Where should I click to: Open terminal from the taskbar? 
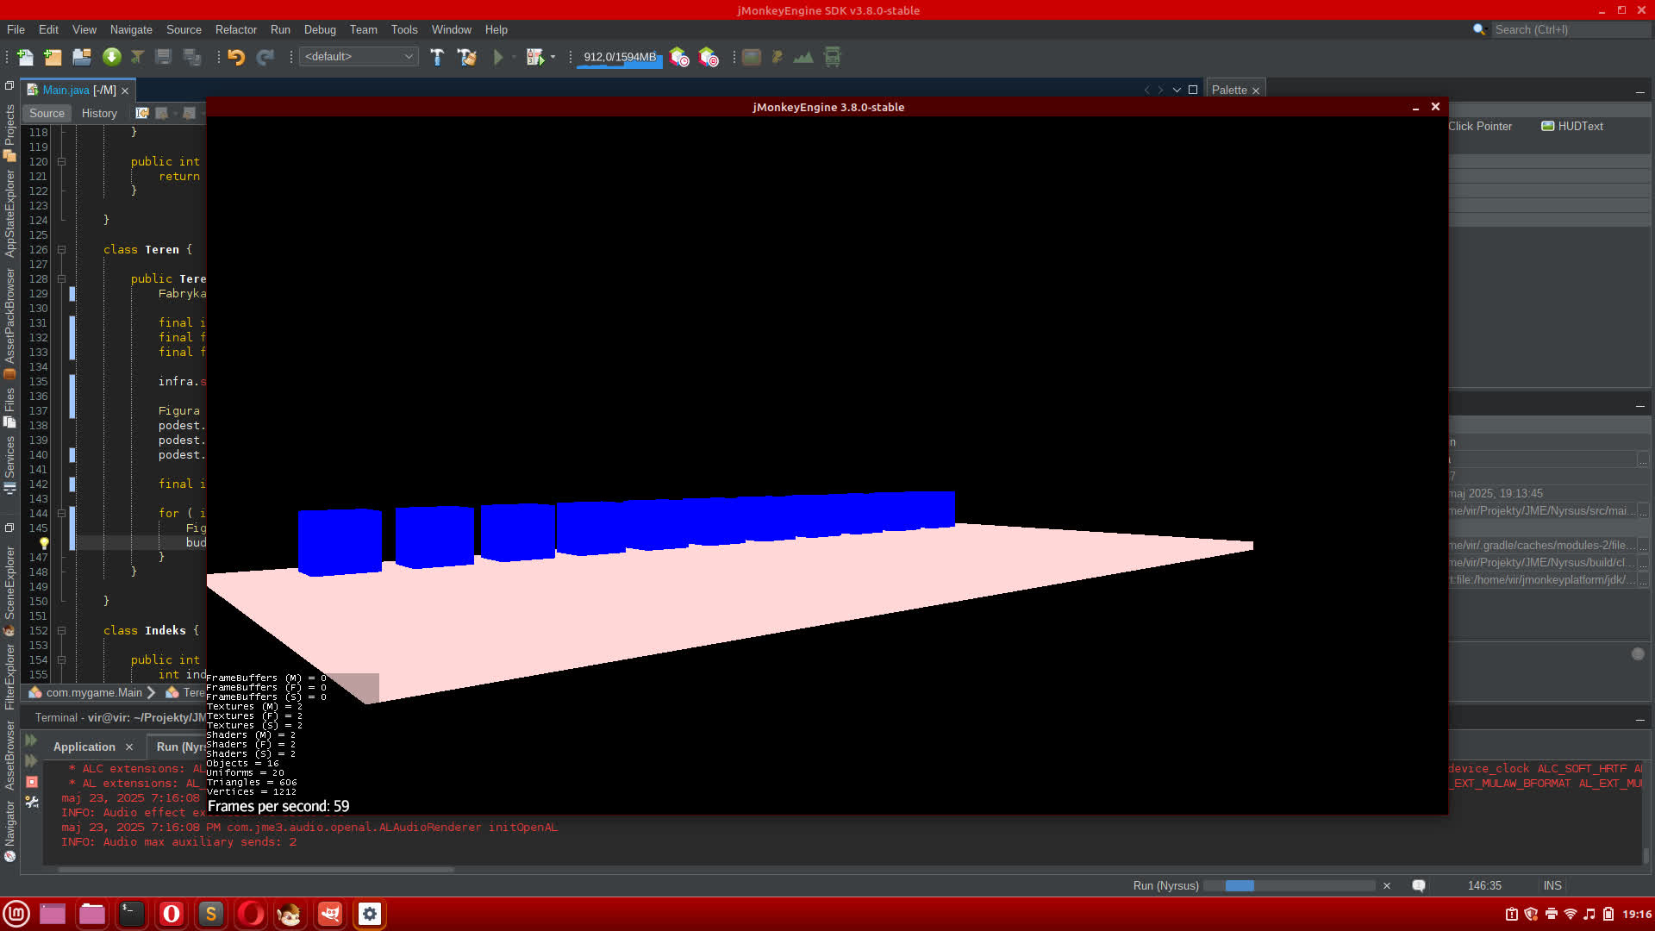(132, 914)
